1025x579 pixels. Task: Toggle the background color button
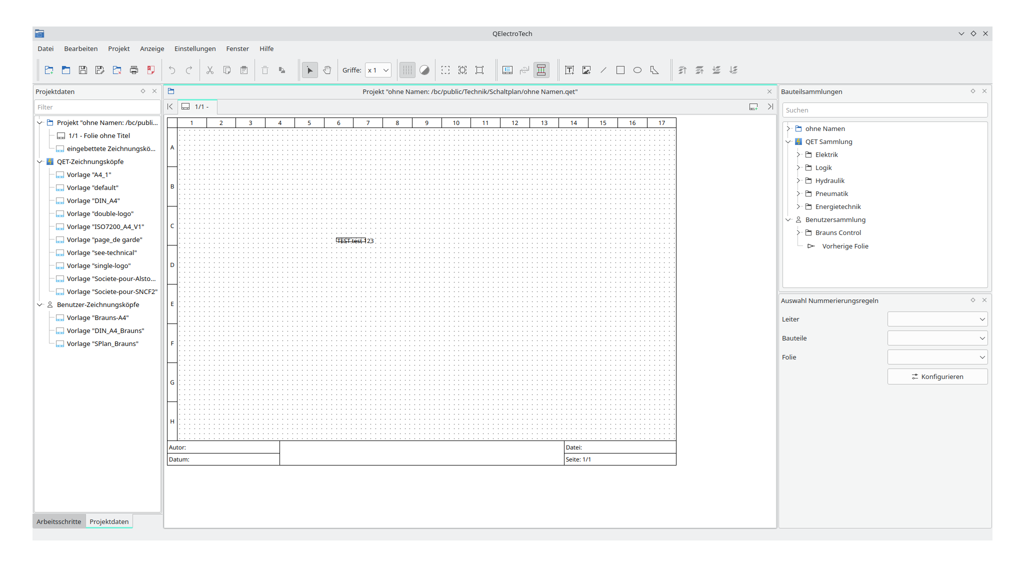(x=424, y=70)
